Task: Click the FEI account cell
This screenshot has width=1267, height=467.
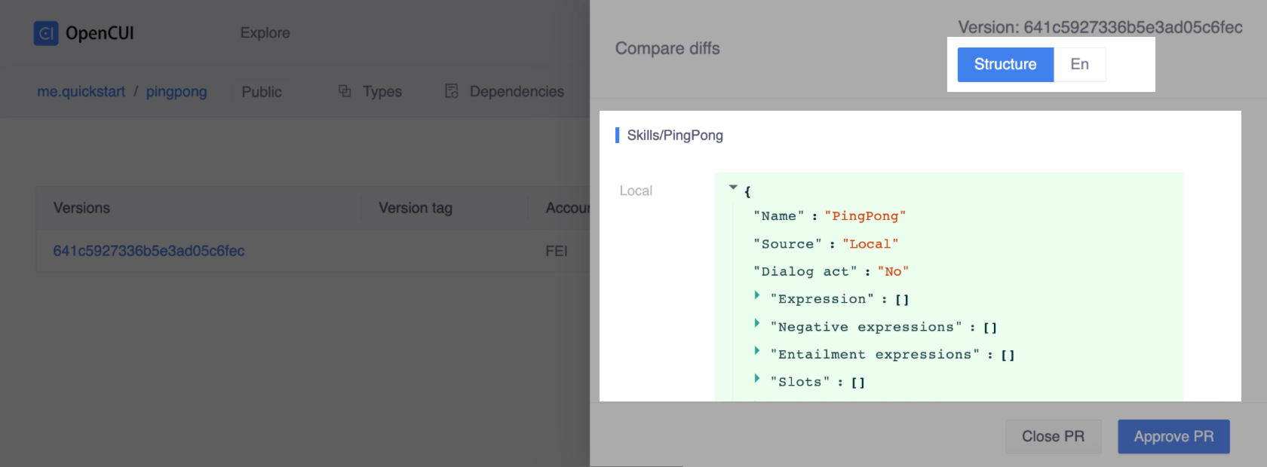Action: tap(557, 251)
